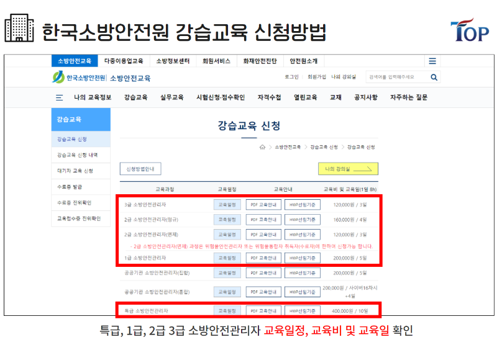Image resolution: width=497 pixels, height=350 pixels.
Task: Open the all-menu icon beside 나의 교육정보
Action: coord(59,97)
